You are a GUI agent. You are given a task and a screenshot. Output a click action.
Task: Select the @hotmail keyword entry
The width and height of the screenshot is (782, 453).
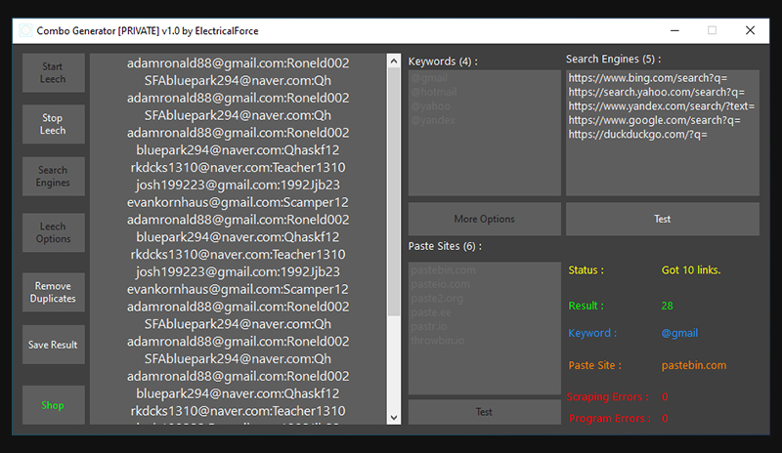pos(433,92)
